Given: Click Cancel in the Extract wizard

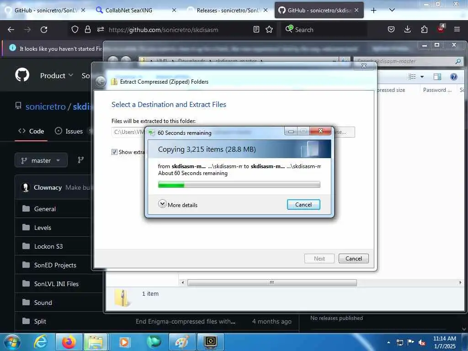Looking at the screenshot, I should click(x=353, y=259).
